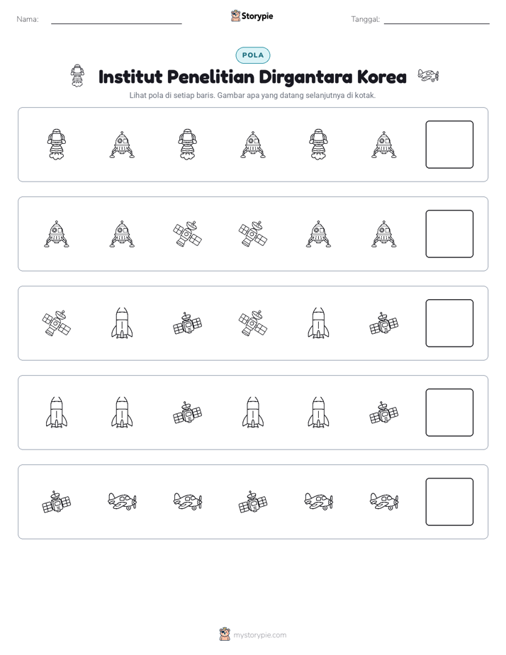Click the POLA badge label
Screen dimensions: 506x655
[x=252, y=55]
